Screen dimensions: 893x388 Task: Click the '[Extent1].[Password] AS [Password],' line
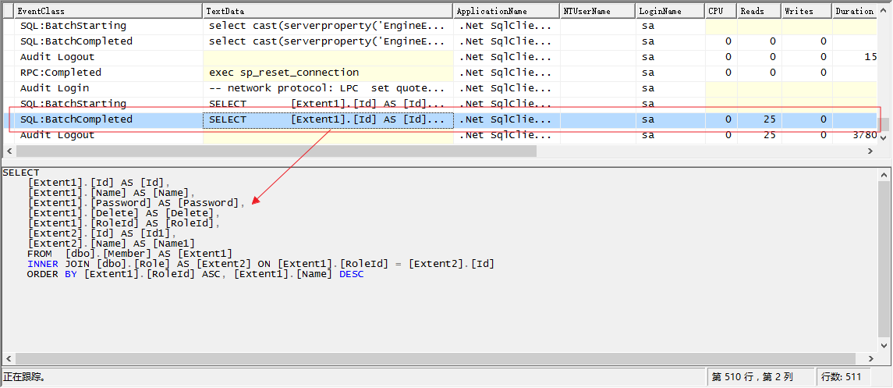pos(136,203)
